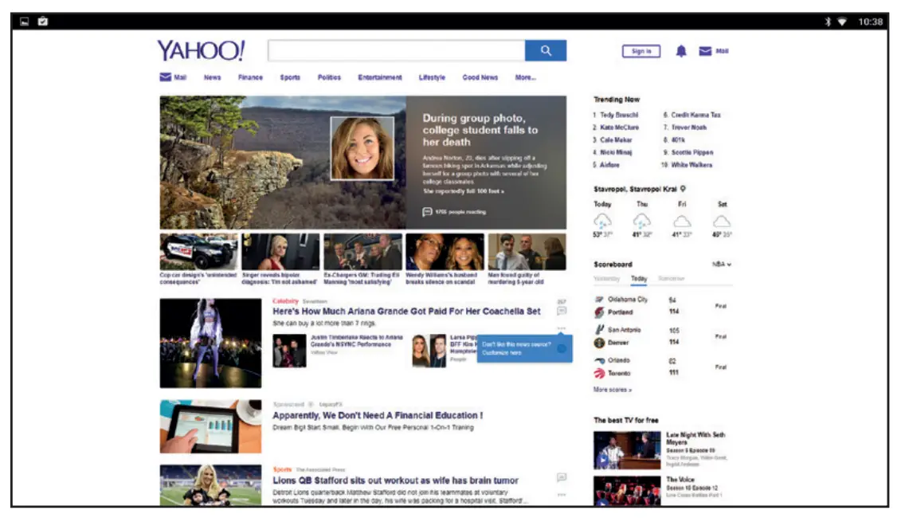This screenshot has height=518, width=905.
Task: Open the Wendy Williams's husband story thumbnail
Action: coord(445,252)
